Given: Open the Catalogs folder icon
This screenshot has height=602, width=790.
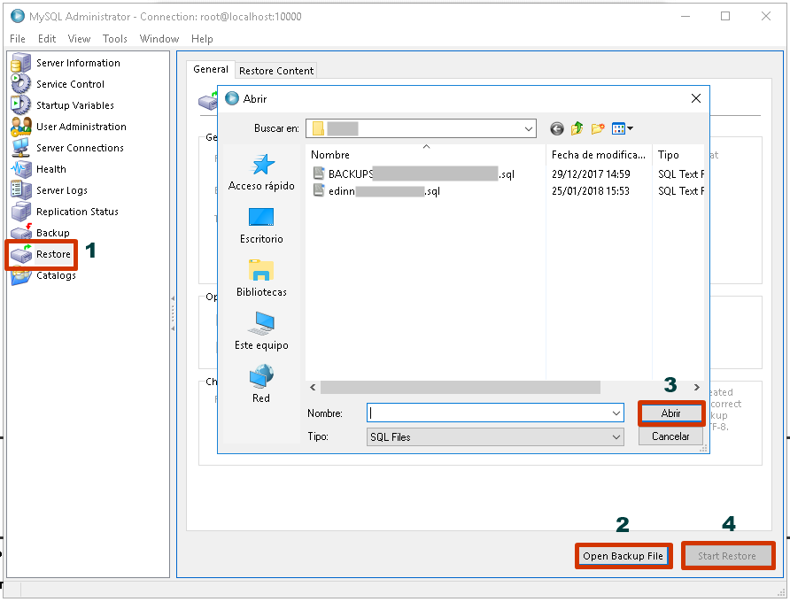Looking at the screenshot, I should pyautogui.click(x=20, y=276).
